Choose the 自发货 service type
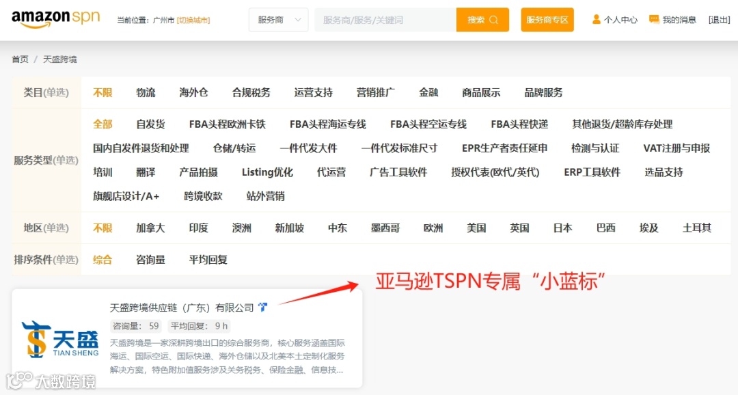Screen dimensions: 738x395 coord(150,124)
